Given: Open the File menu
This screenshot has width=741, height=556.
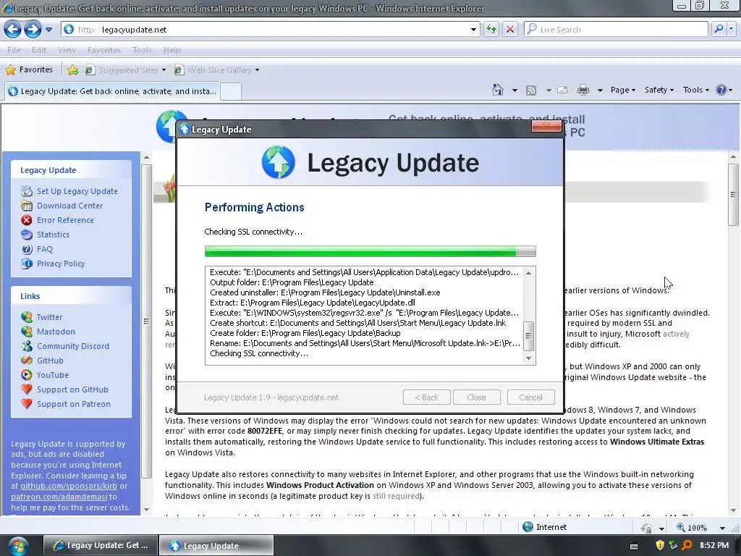Looking at the screenshot, I should coord(14,50).
